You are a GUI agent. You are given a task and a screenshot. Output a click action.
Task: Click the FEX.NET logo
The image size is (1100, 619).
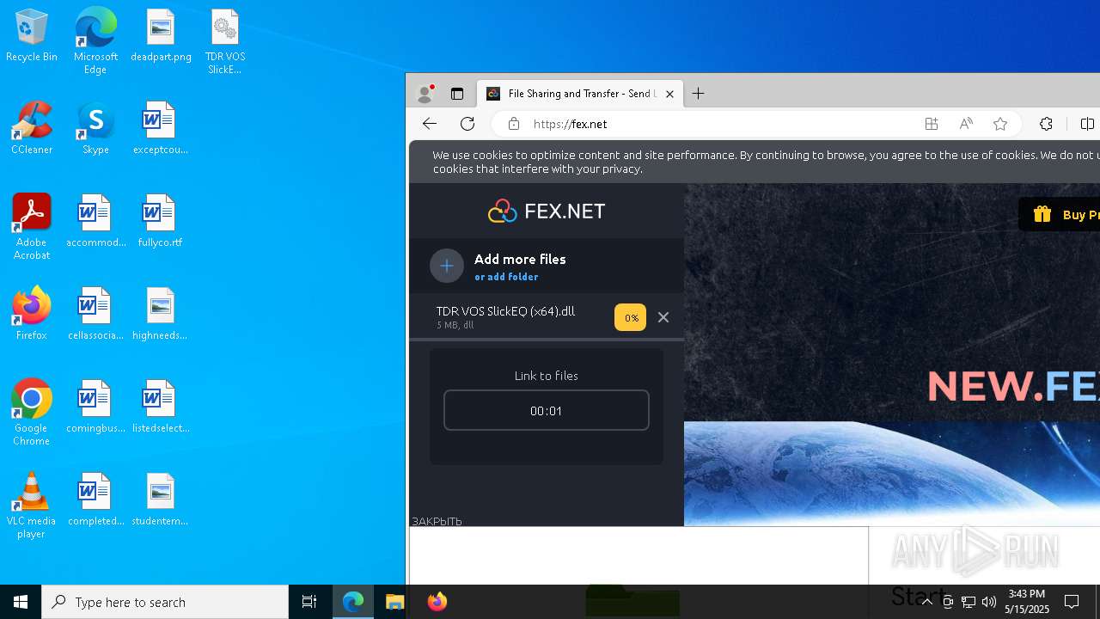click(x=547, y=211)
